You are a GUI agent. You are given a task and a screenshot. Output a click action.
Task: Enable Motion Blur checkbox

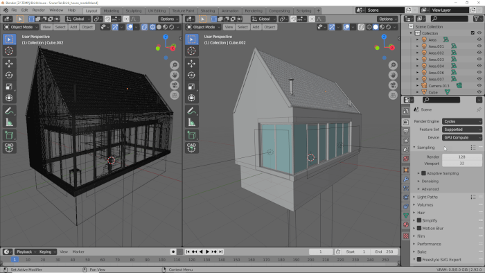pos(419,228)
